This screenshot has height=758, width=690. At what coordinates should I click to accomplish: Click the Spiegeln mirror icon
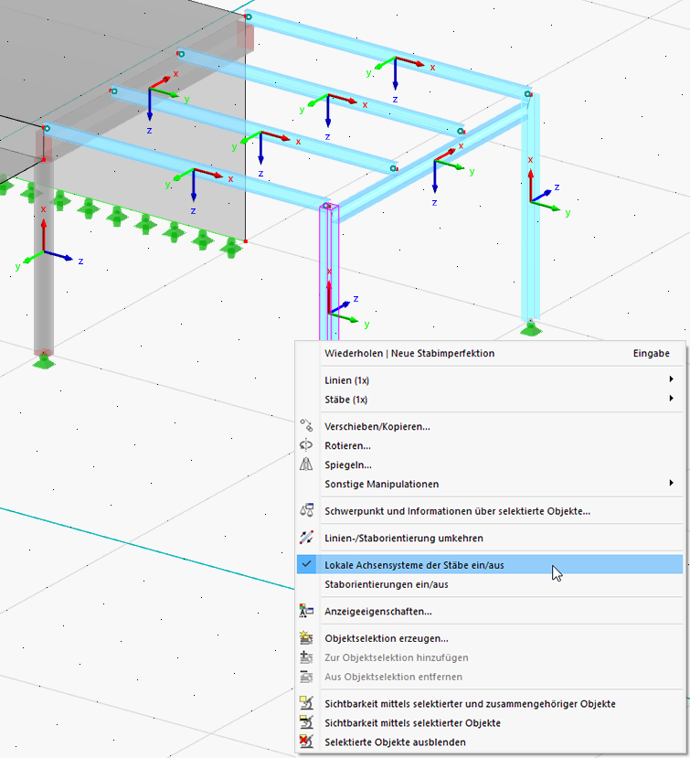point(307,464)
